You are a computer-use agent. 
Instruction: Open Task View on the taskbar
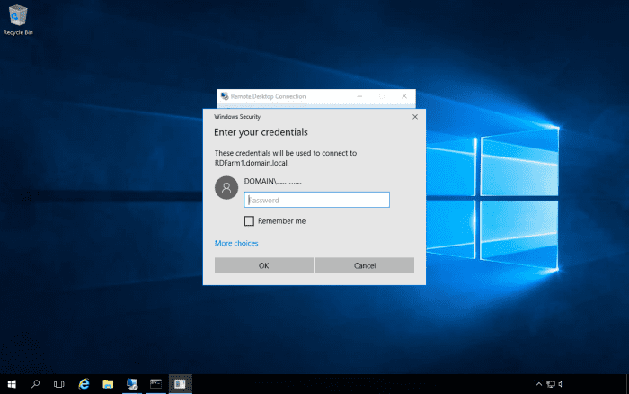[x=59, y=384]
